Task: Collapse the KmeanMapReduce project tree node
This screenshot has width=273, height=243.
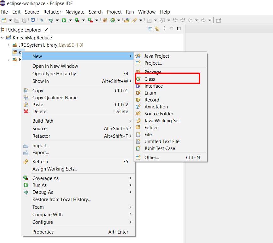Action: coord(3,38)
